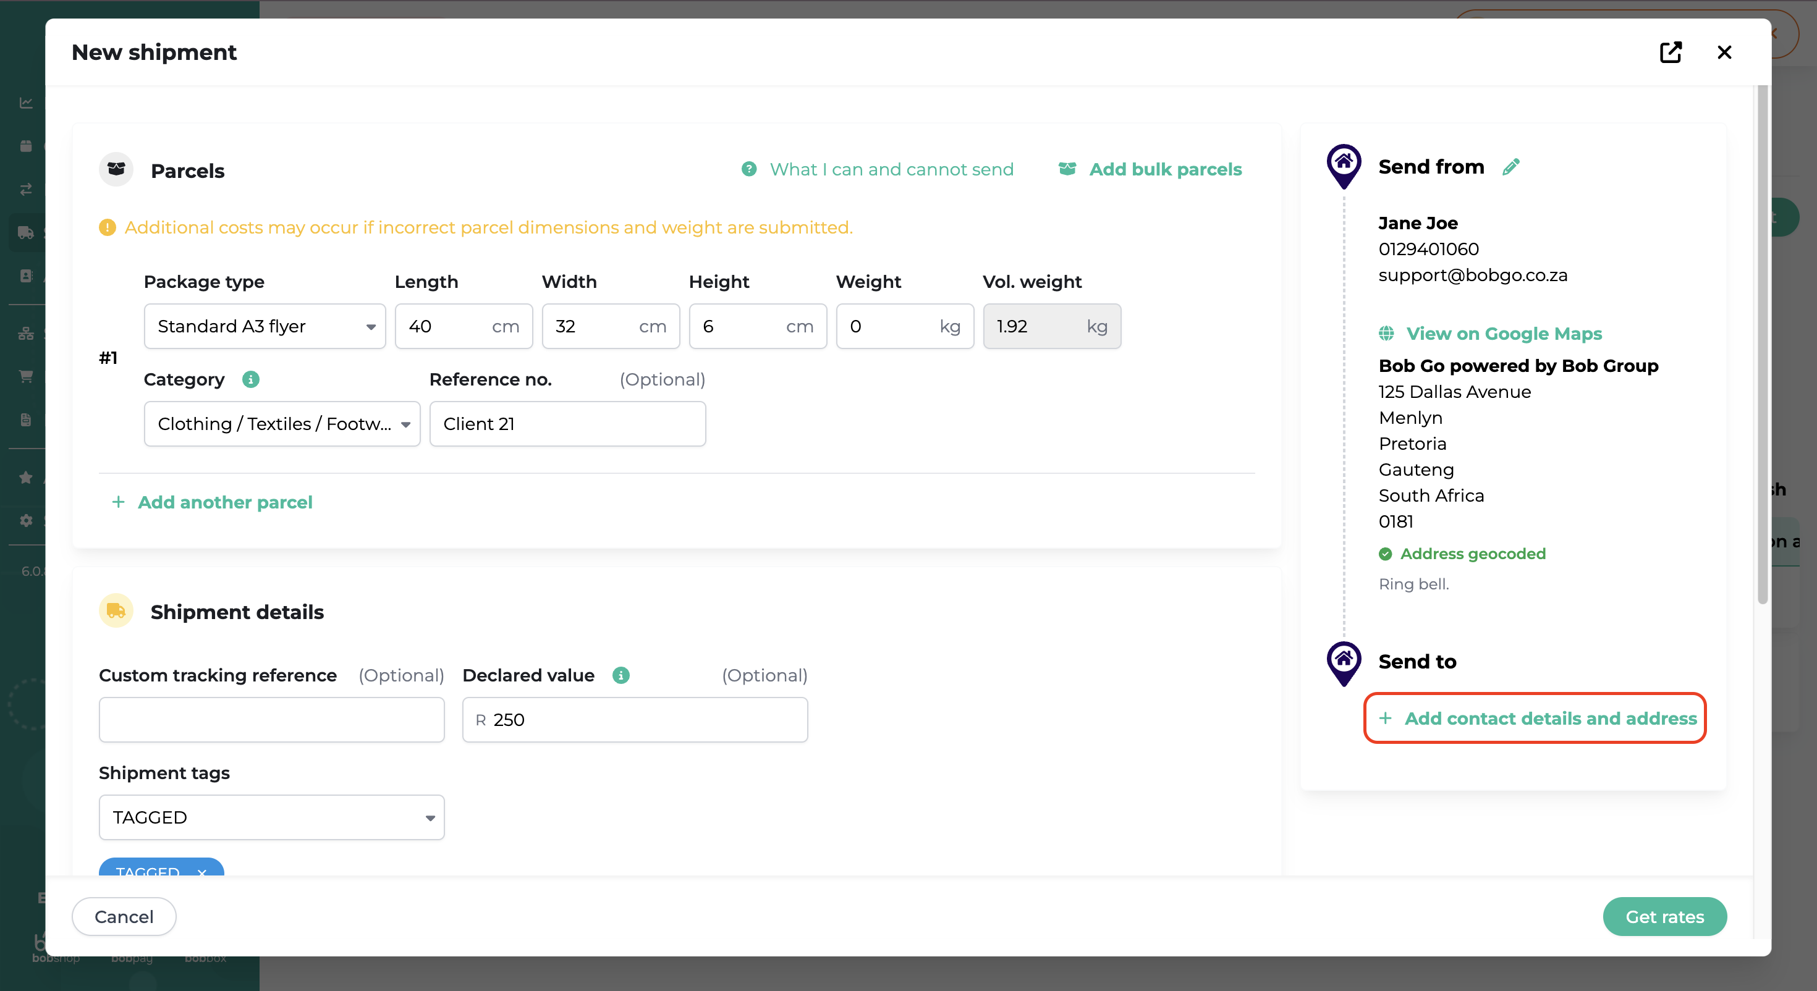This screenshot has height=991, width=1817.
Task: Click the Custom tracking reference field
Action: [x=271, y=719]
